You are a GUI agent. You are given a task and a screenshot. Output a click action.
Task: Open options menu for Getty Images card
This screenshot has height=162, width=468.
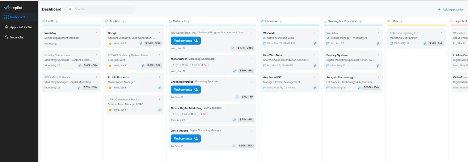pos(252,130)
